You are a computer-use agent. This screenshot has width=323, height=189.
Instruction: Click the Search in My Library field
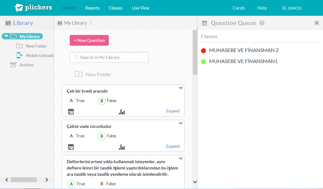point(109,57)
